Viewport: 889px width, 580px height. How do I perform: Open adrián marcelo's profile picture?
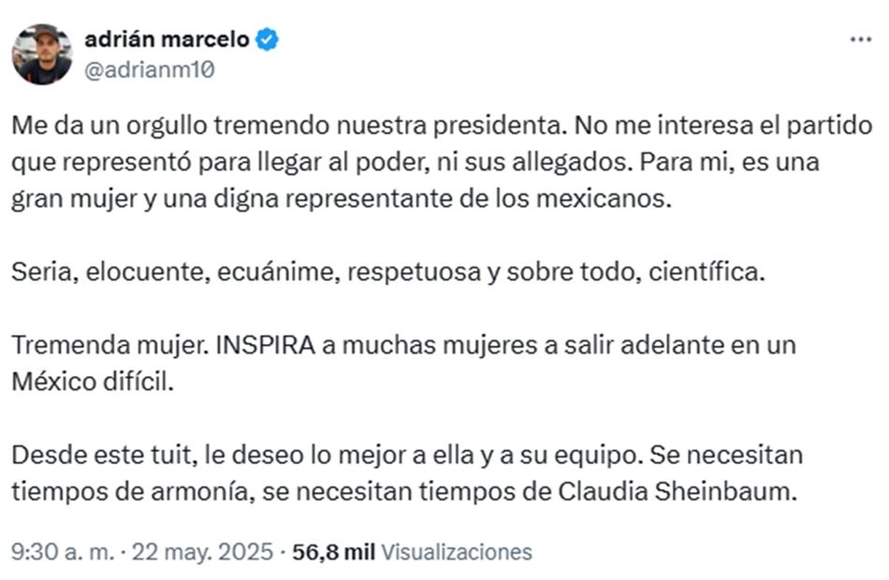42,54
